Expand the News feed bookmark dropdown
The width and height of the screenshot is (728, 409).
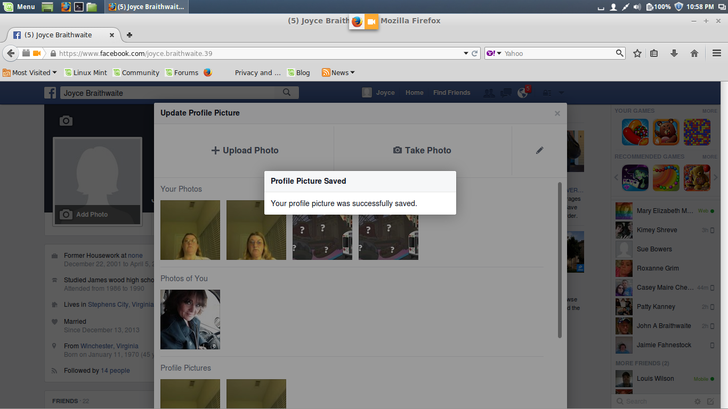click(x=338, y=72)
